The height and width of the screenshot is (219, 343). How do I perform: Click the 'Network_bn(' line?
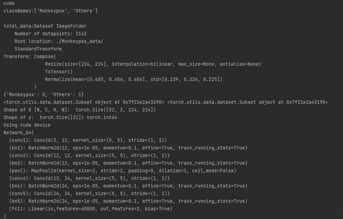pos(19,133)
